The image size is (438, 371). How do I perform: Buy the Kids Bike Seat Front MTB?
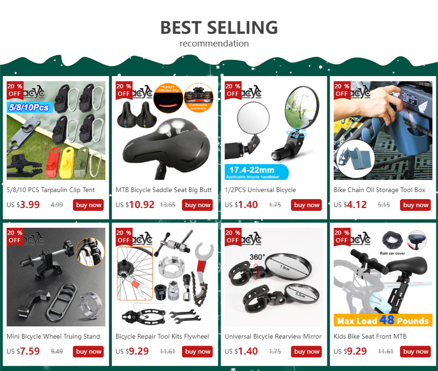(x=415, y=351)
